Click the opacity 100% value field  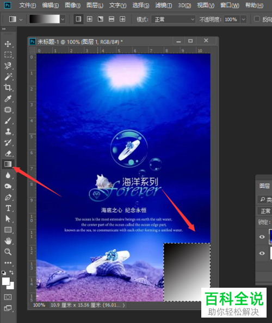coord(232,20)
